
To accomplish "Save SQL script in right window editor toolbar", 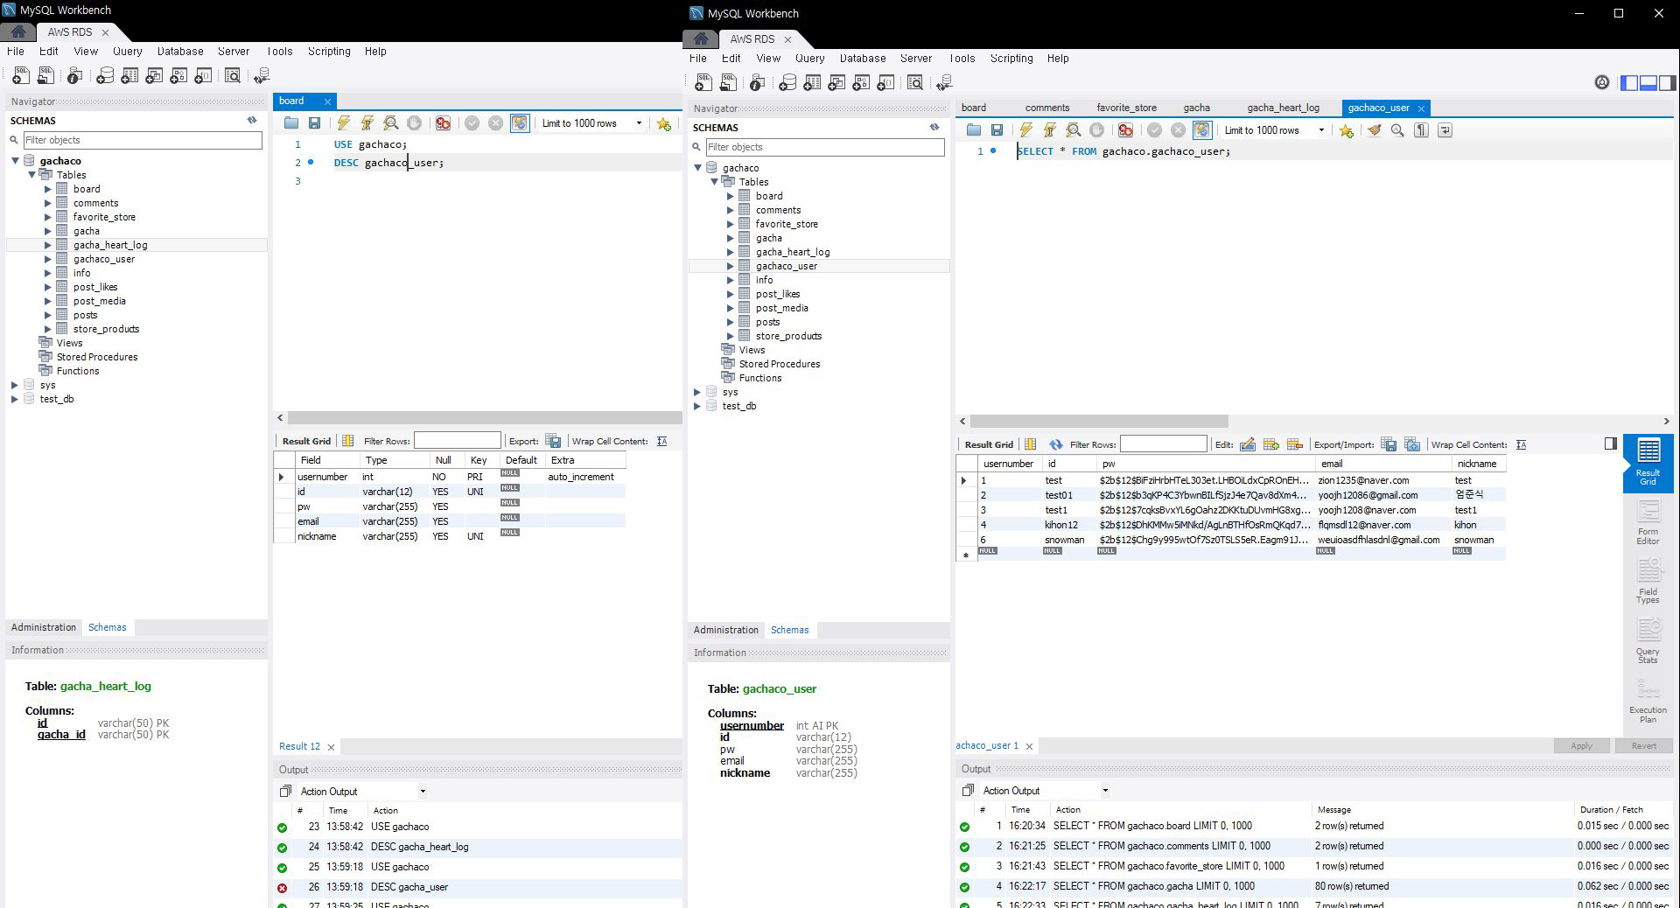I will coord(997,130).
